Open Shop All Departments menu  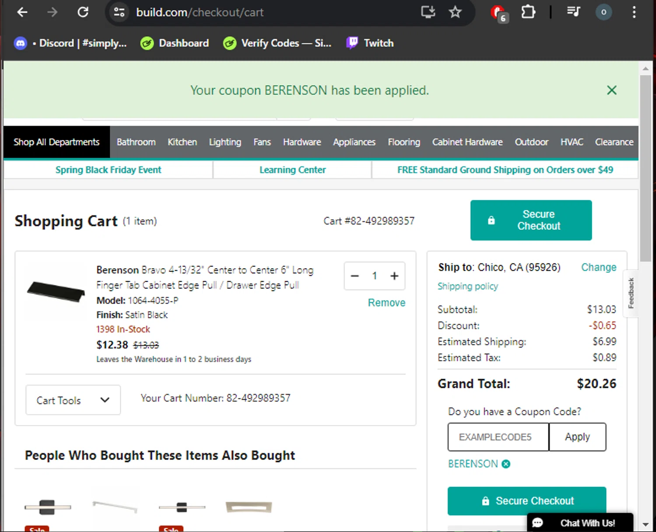click(56, 142)
